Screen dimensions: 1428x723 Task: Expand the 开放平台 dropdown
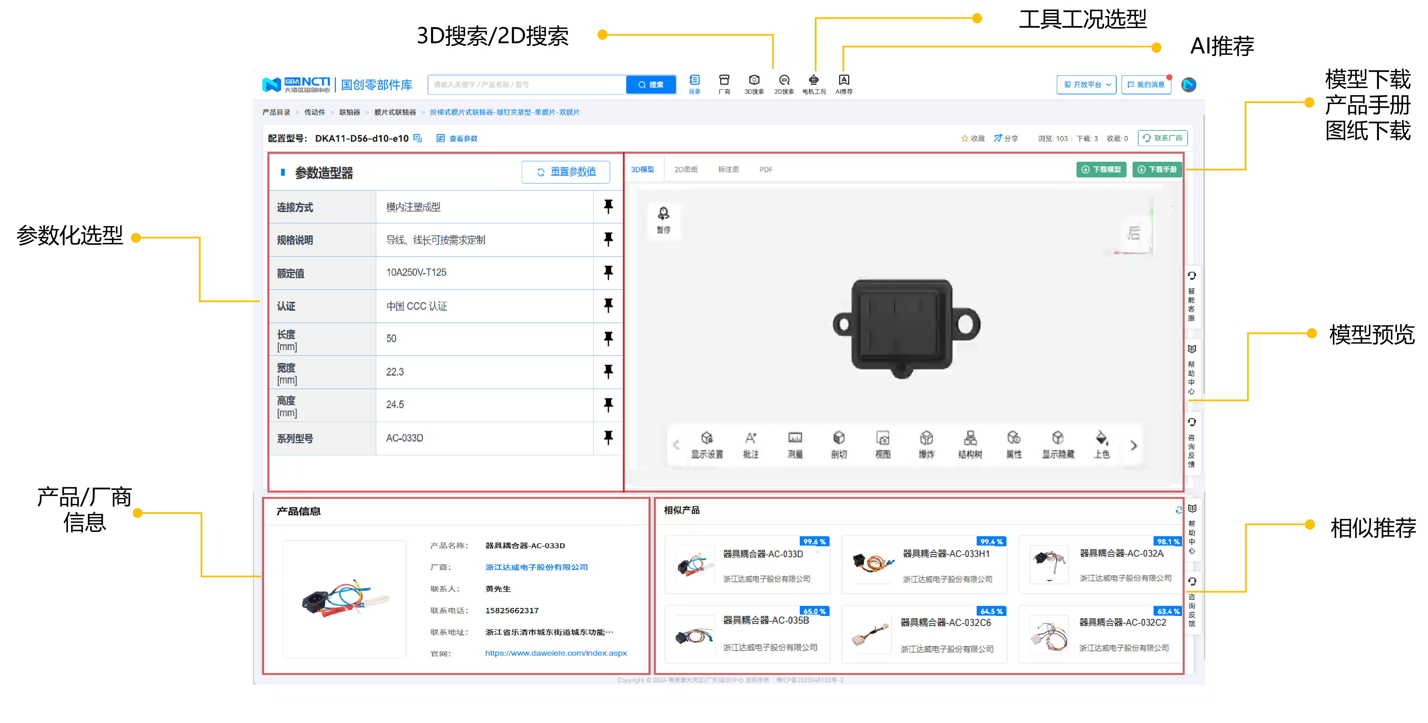[1086, 85]
